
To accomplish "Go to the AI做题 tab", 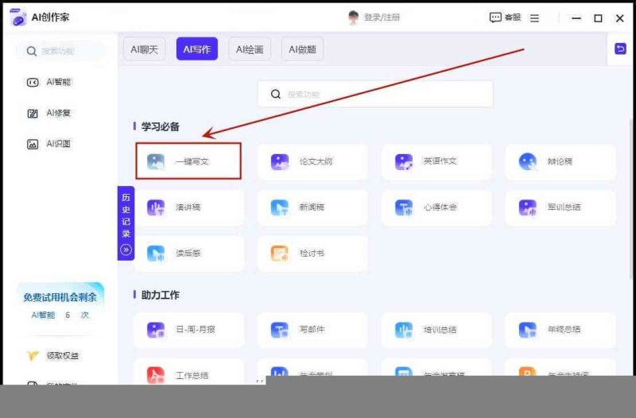I will (302, 49).
